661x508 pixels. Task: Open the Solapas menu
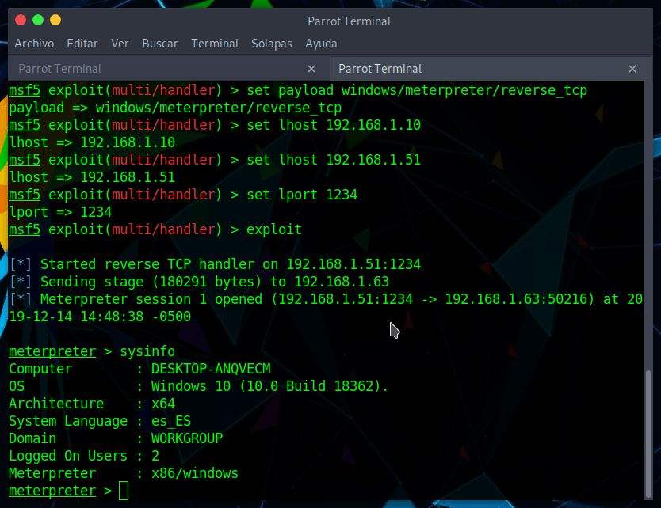click(x=272, y=44)
